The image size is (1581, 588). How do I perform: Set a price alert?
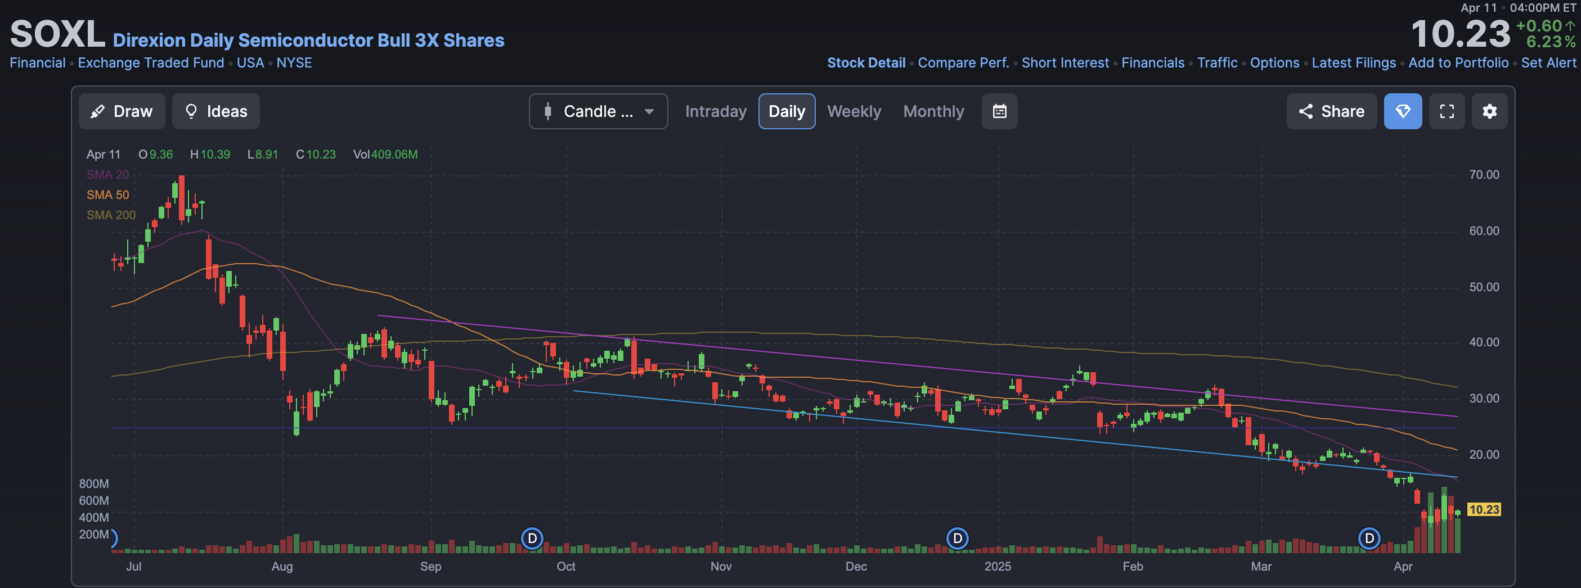(1548, 62)
